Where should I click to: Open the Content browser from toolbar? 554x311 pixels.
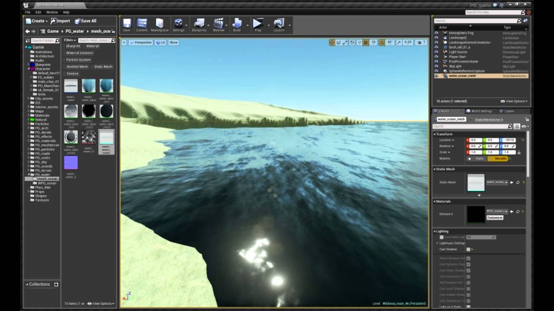[x=142, y=24]
